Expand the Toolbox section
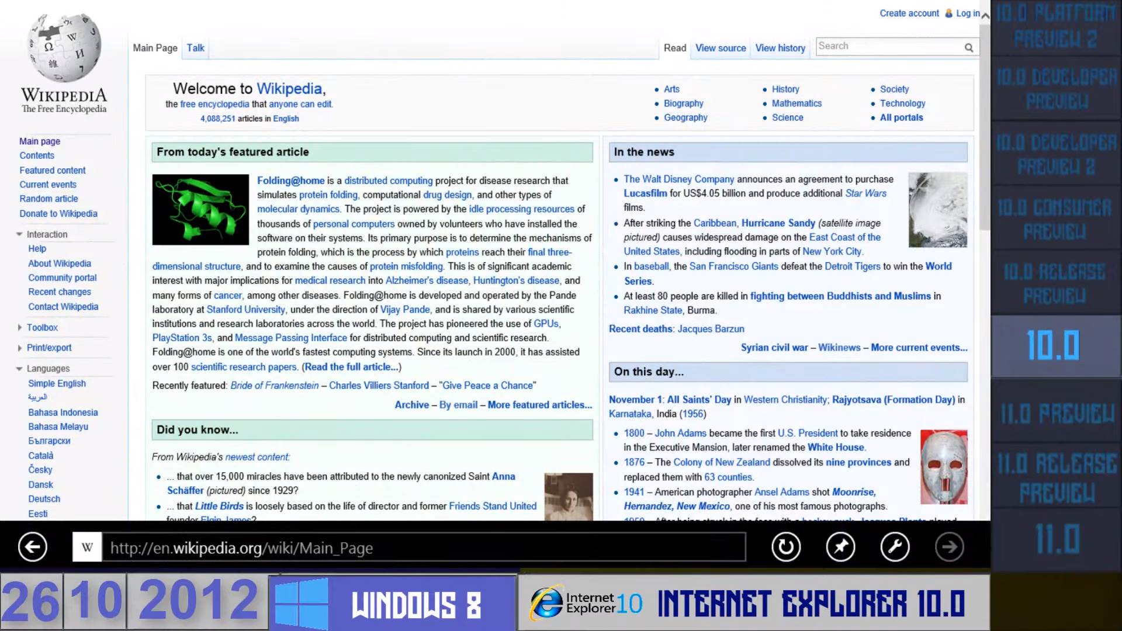The image size is (1122, 631). (19, 327)
